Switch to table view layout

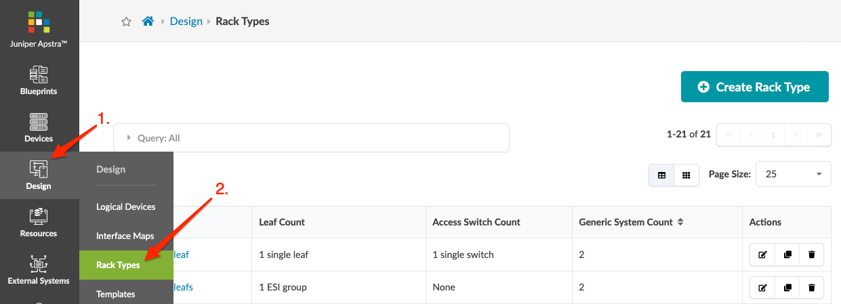(x=661, y=175)
